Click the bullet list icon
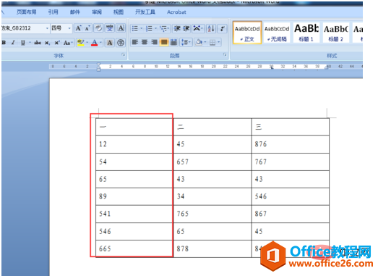This screenshot has width=378, height=276. click(135, 28)
